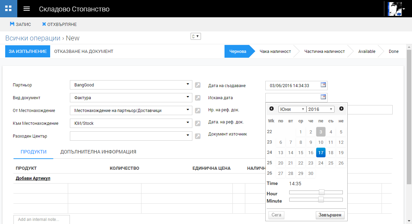412x224 pixels.
Task: Expand the Партньор dropdown with BangGood
Action: tap(187, 84)
